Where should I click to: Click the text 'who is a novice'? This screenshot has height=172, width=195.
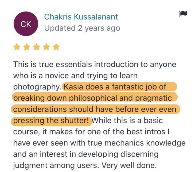[41, 76]
